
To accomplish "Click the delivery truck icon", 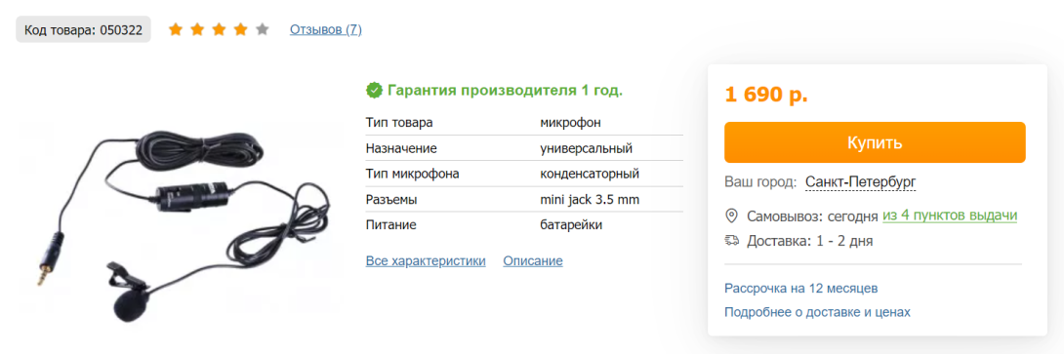I will [x=731, y=240].
